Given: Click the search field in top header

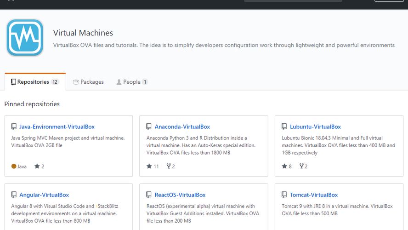Looking at the screenshot, I should (293, 0).
